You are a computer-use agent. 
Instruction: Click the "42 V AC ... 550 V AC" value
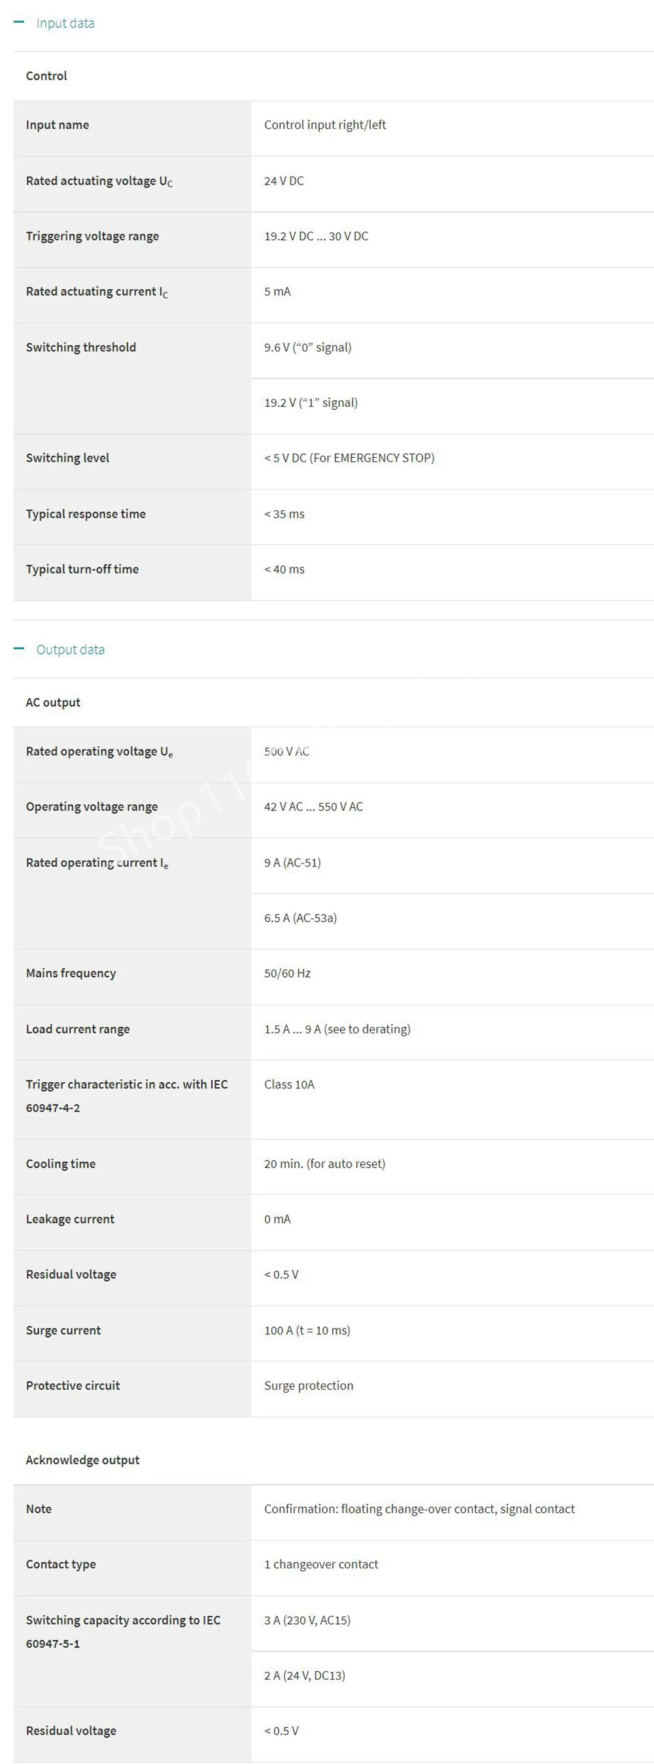[313, 806]
